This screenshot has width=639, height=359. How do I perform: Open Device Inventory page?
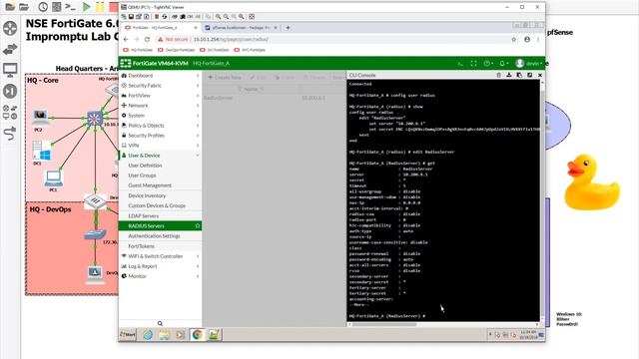[147, 195]
